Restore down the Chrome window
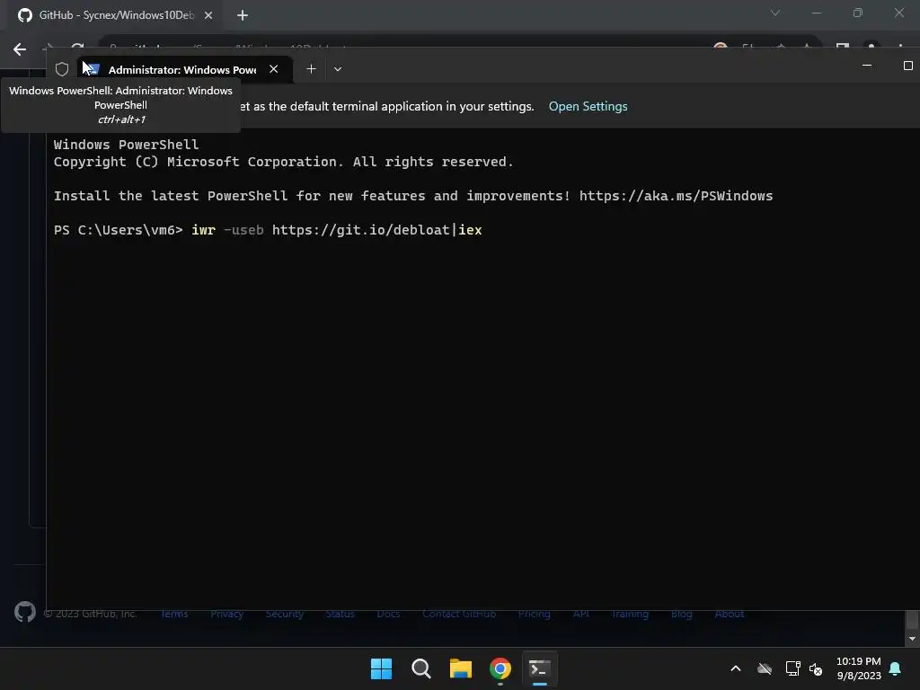920x690 pixels. pyautogui.click(x=858, y=13)
